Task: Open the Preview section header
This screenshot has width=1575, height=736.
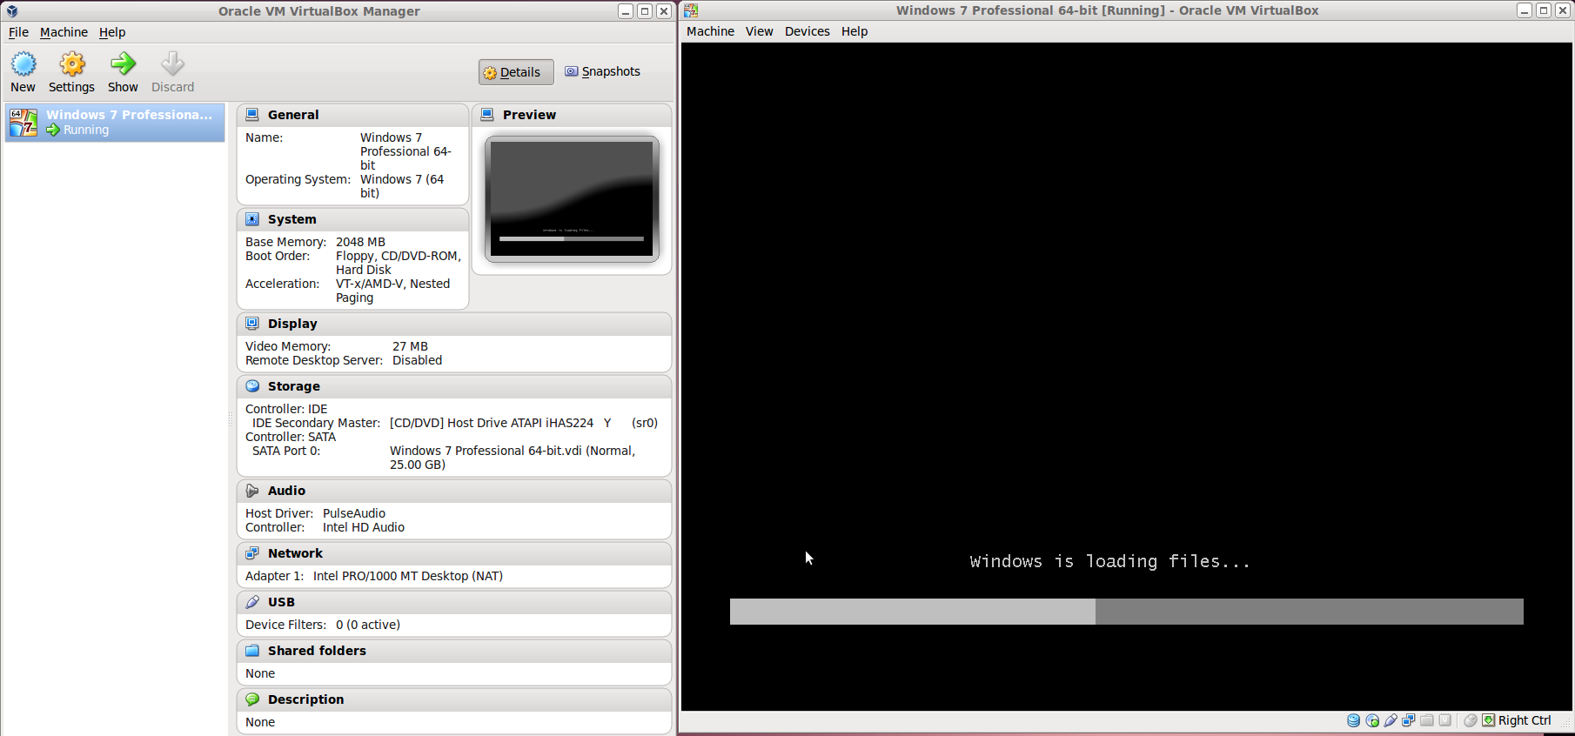Action: click(571, 115)
